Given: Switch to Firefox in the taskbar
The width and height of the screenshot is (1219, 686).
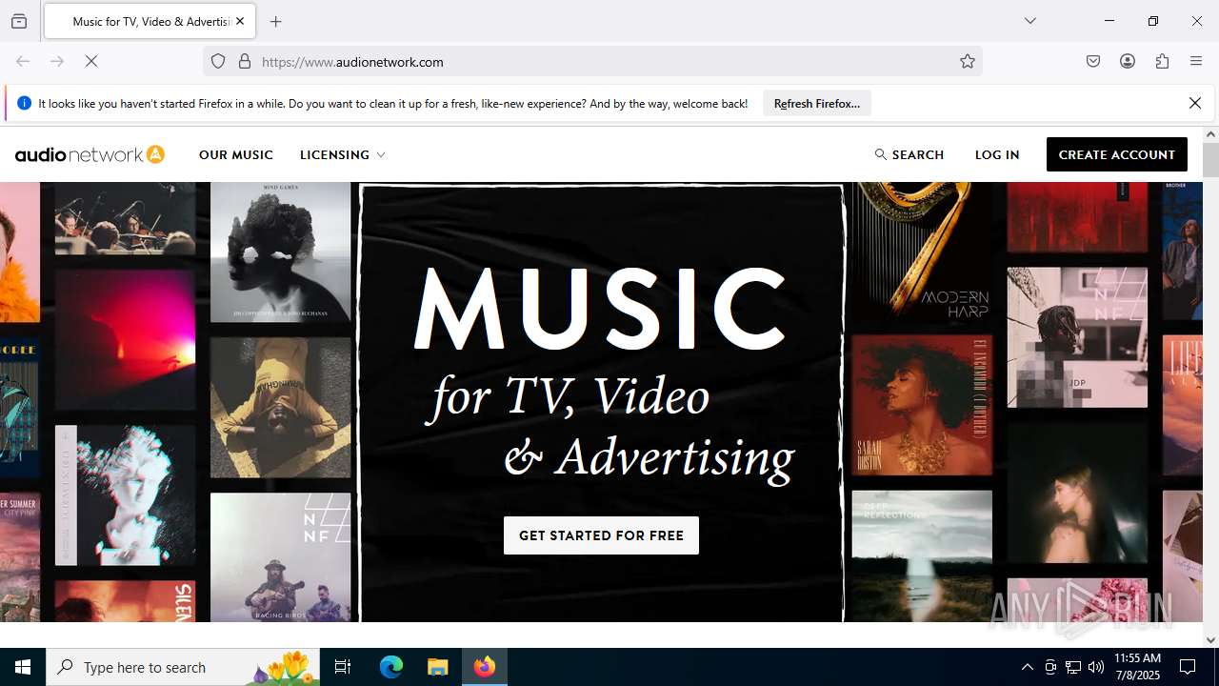Looking at the screenshot, I should pos(485,667).
